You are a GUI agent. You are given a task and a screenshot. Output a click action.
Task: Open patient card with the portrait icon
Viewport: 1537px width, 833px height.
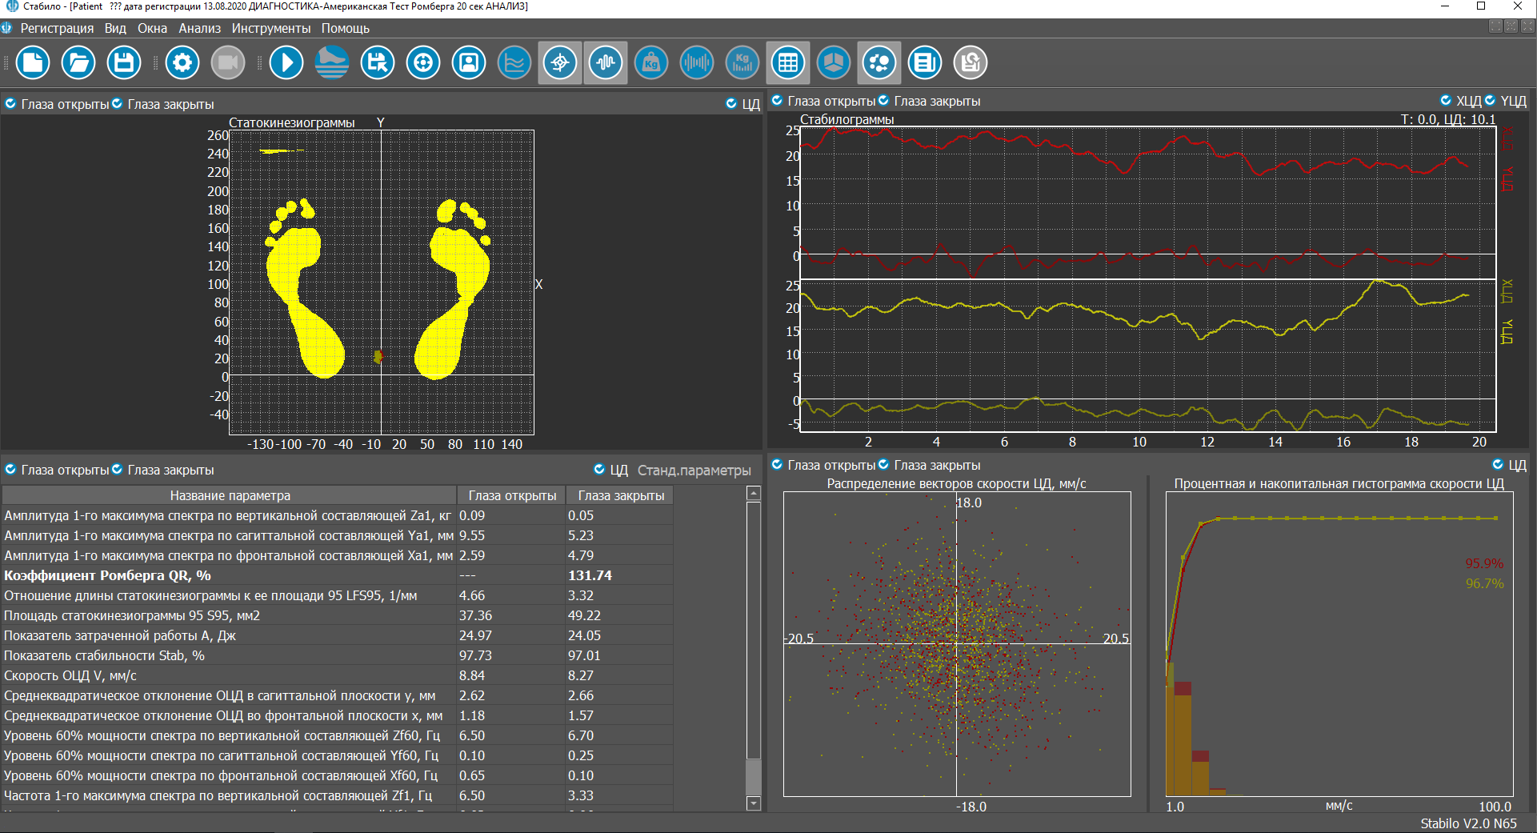pos(469,62)
